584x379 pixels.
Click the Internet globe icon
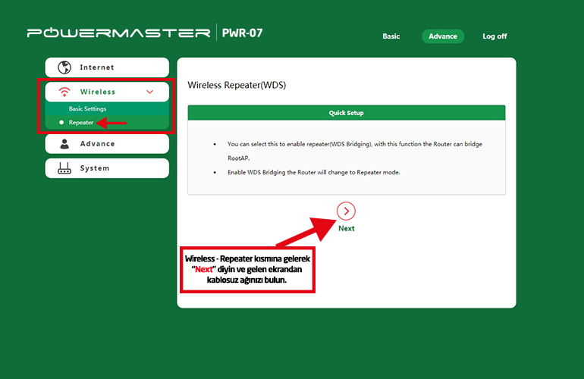click(64, 67)
